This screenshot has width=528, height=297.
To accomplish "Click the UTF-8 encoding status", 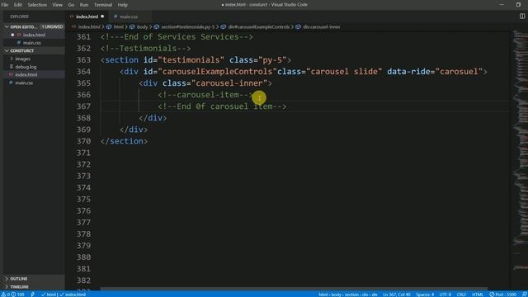I will click(445, 295).
